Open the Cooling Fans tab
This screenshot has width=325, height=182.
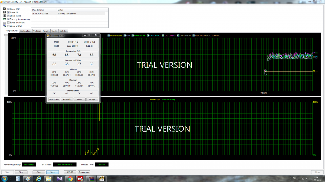25,31
